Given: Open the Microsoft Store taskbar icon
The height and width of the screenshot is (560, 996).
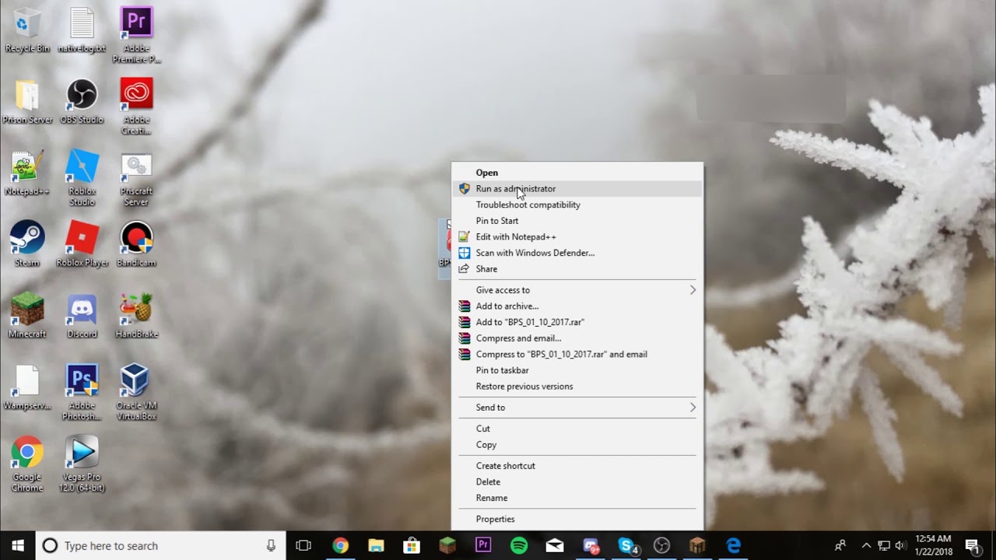Looking at the screenshot, I should point(412,545).
